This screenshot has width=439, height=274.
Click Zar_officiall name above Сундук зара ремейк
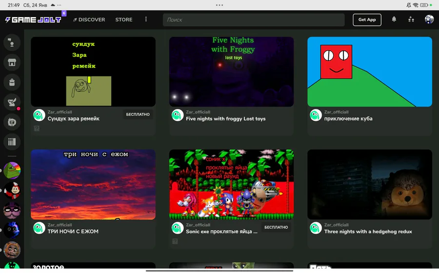(60, 112)
